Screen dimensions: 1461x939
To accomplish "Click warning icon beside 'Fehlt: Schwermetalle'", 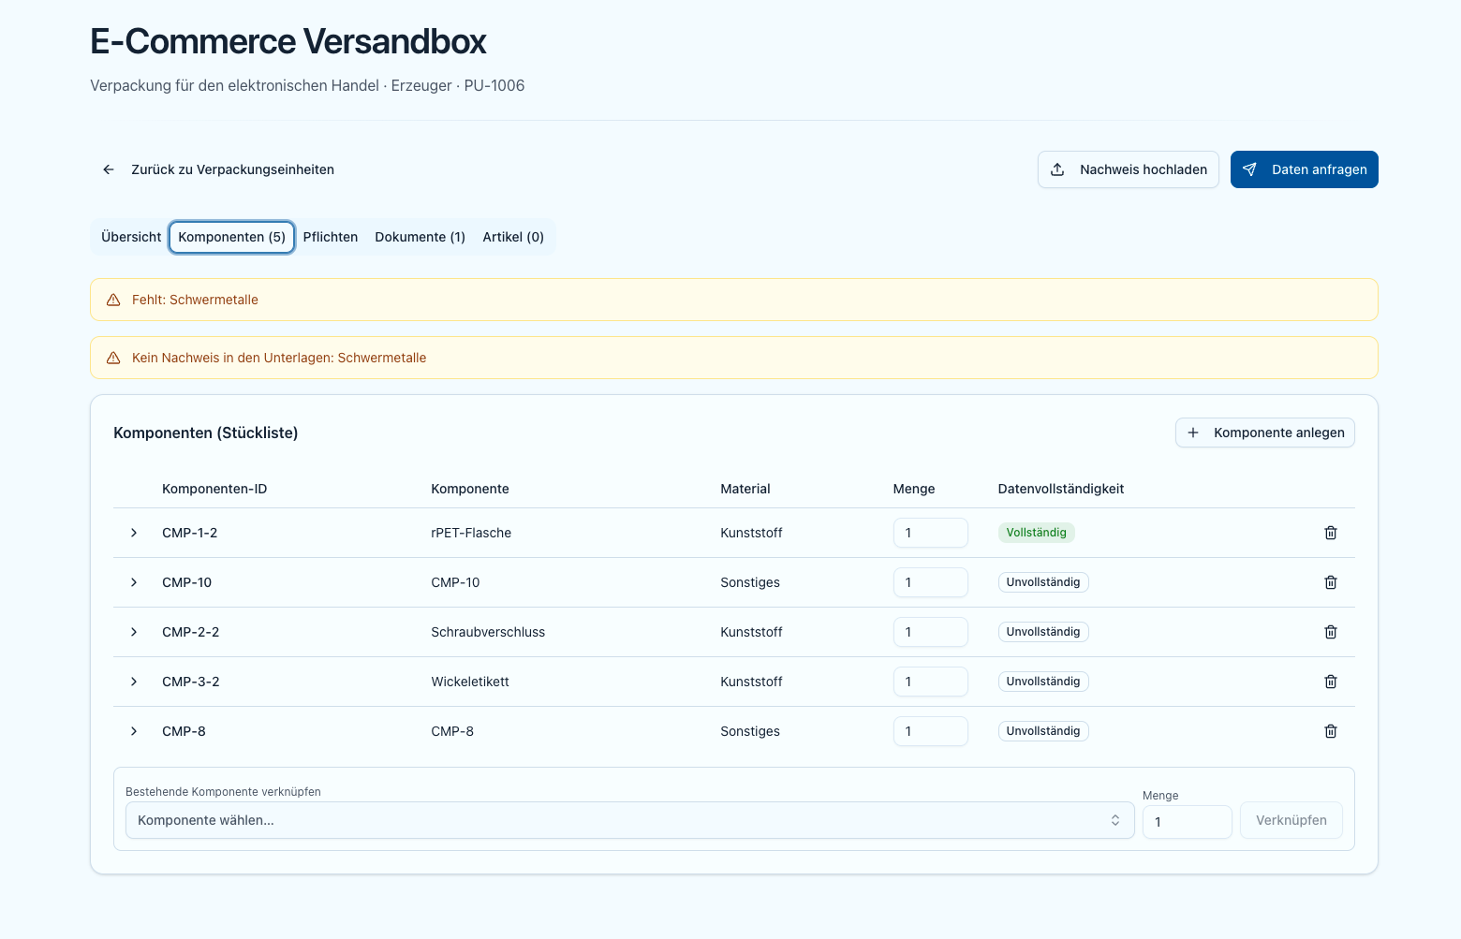I will 113,300.
